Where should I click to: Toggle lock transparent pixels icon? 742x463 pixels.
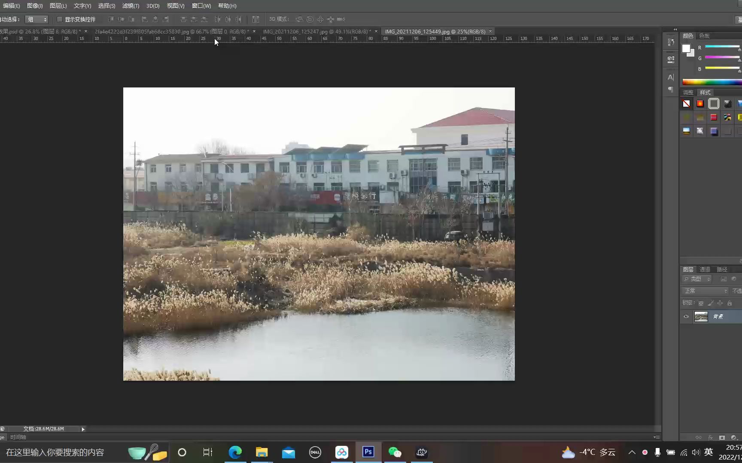click(701, 303)
